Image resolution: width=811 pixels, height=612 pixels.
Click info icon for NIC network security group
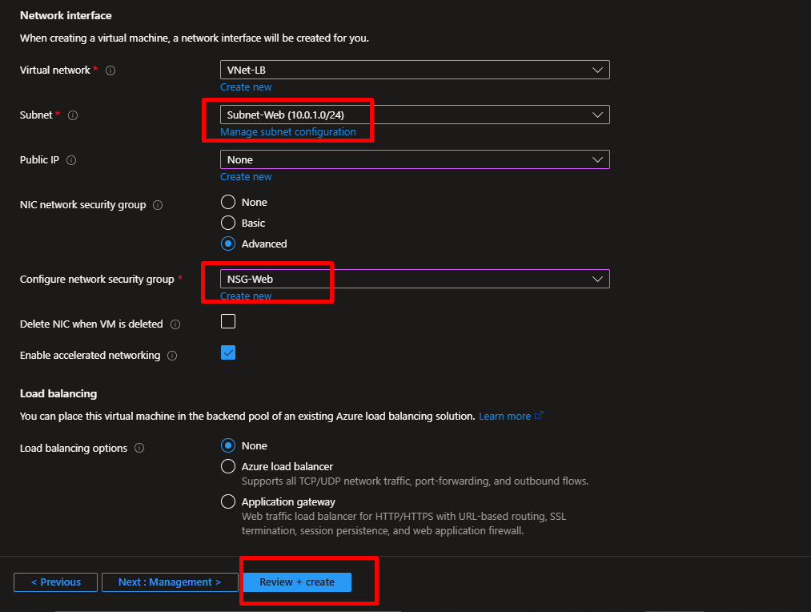click(x=158, y=205)
